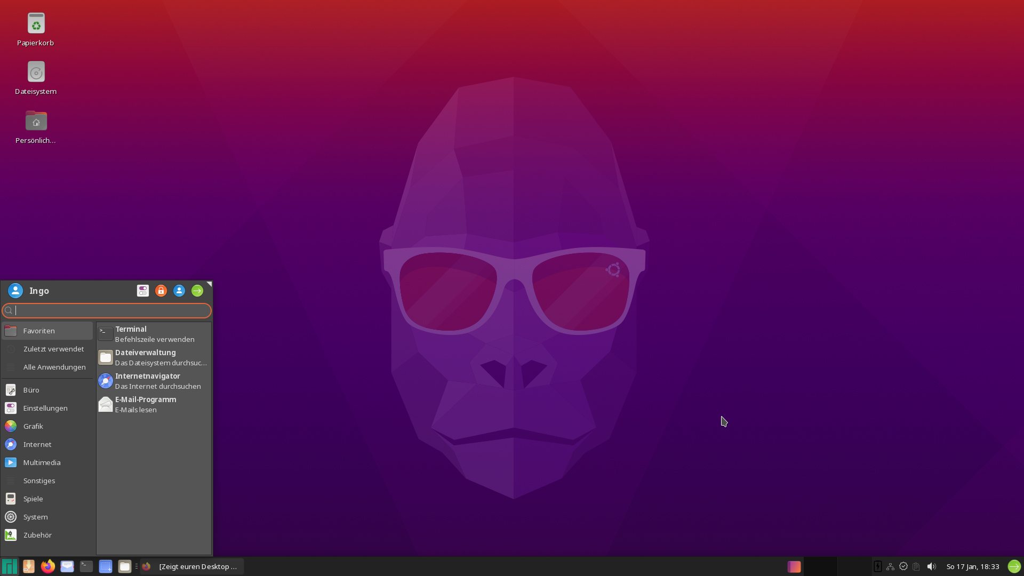1024x576 pixels.
Task: Launch Firefox from the taskbar
Action: point(48,566)
